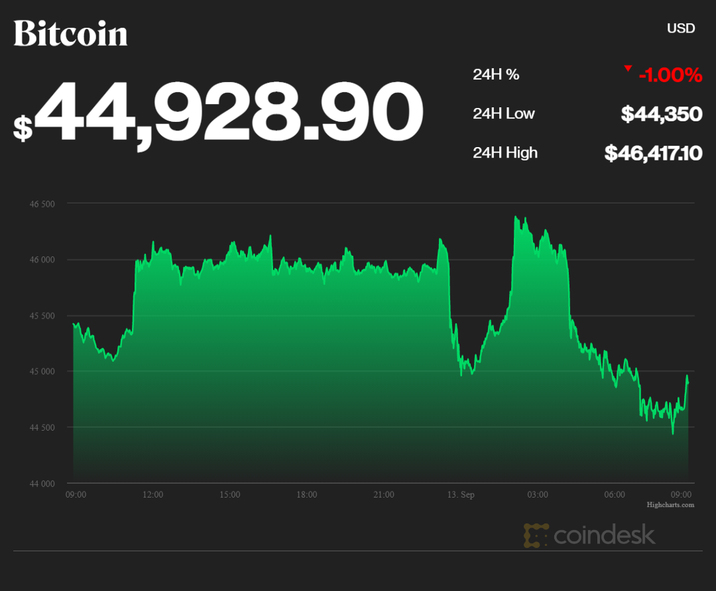
Task: Click the chart's highest peak near 02:00
Action: coord(515,217)
